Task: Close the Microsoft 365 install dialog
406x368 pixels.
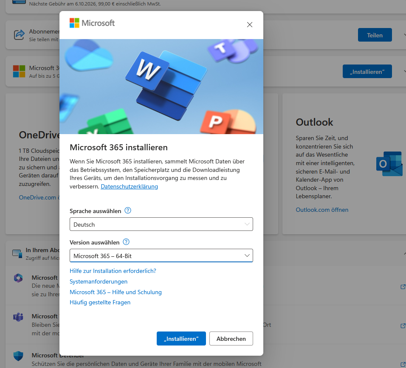Action: (250, 25)
